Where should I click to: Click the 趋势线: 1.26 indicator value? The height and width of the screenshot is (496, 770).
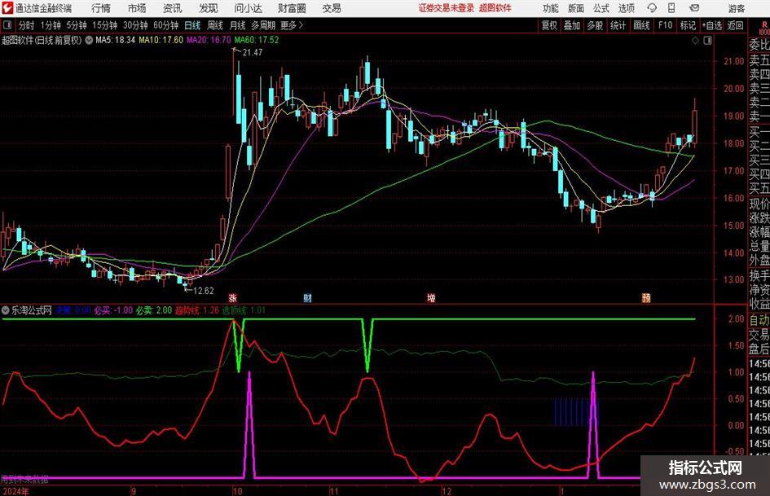coord(197,310)
